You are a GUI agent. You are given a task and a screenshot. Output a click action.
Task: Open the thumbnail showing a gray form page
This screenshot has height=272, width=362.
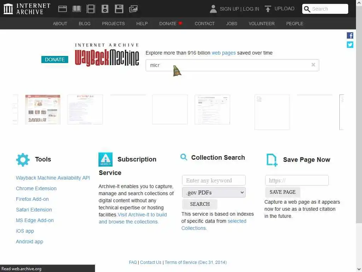[212, 109]
